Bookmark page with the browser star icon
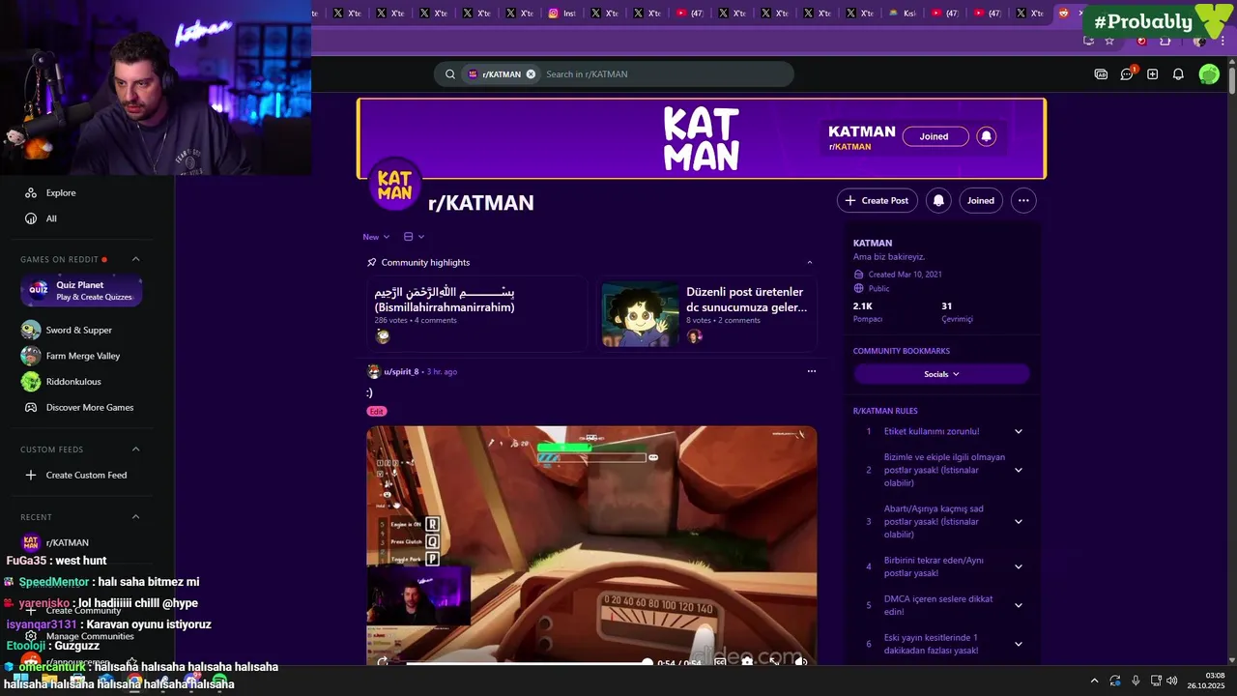Image resolution: width=1237 pixels, height=696 pixels. (1109, 41)
